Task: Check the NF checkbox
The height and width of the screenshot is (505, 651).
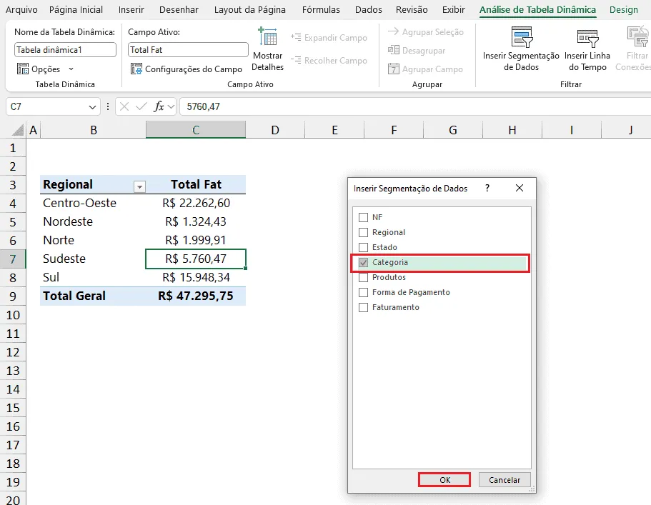Action: [363, 217]
